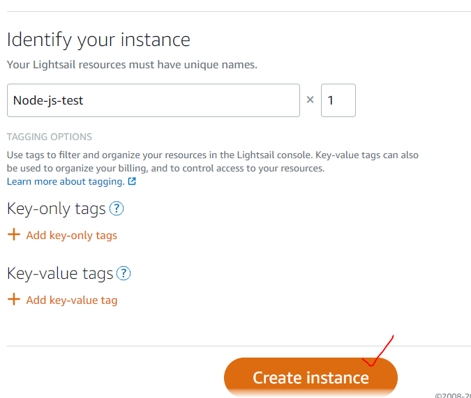Click the Node-js-test instance name field

tap(153, 100)
